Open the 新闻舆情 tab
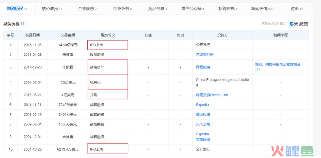This screenshot has height=158, width=321. click(x=263, y=9)
